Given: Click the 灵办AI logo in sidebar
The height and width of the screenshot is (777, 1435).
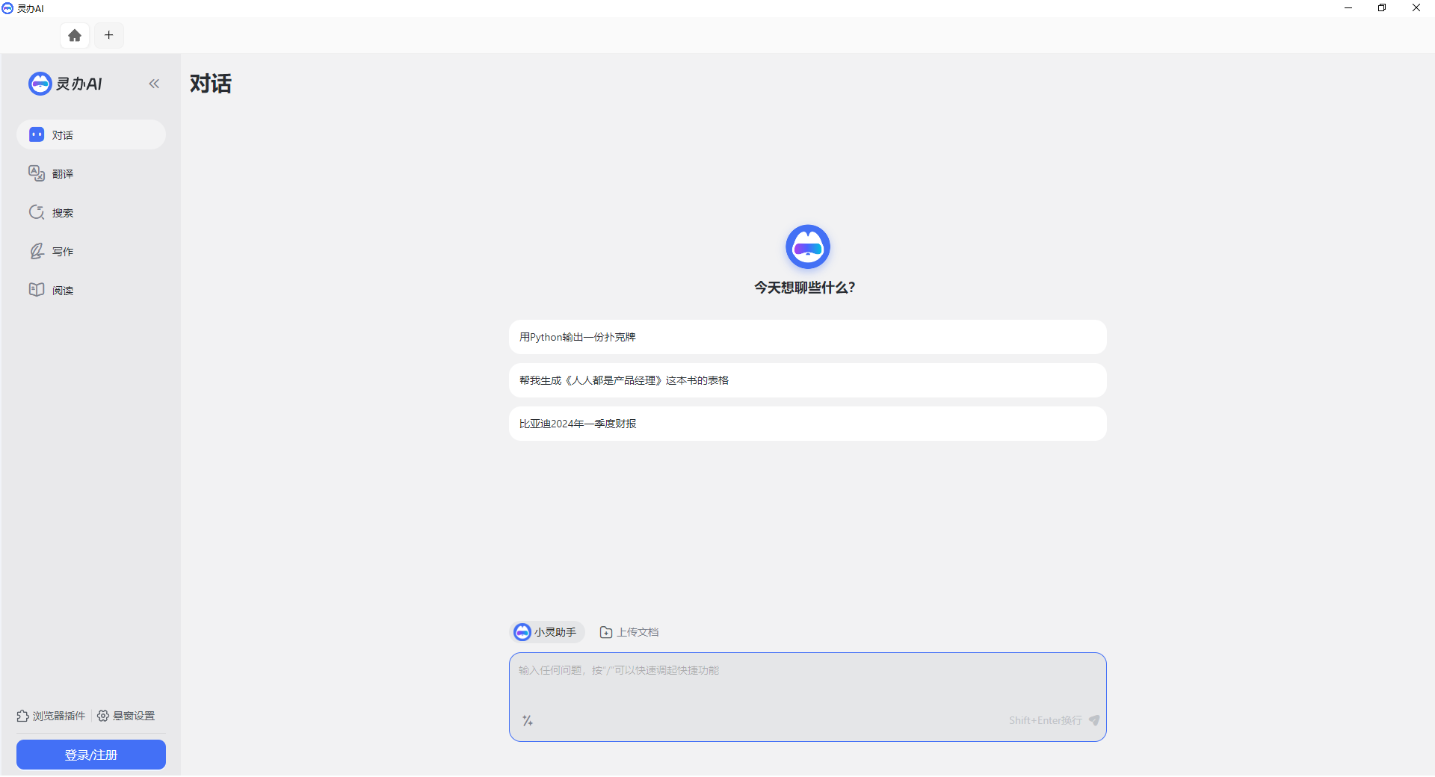Looking at the screenshot, I should coord(65,84).
